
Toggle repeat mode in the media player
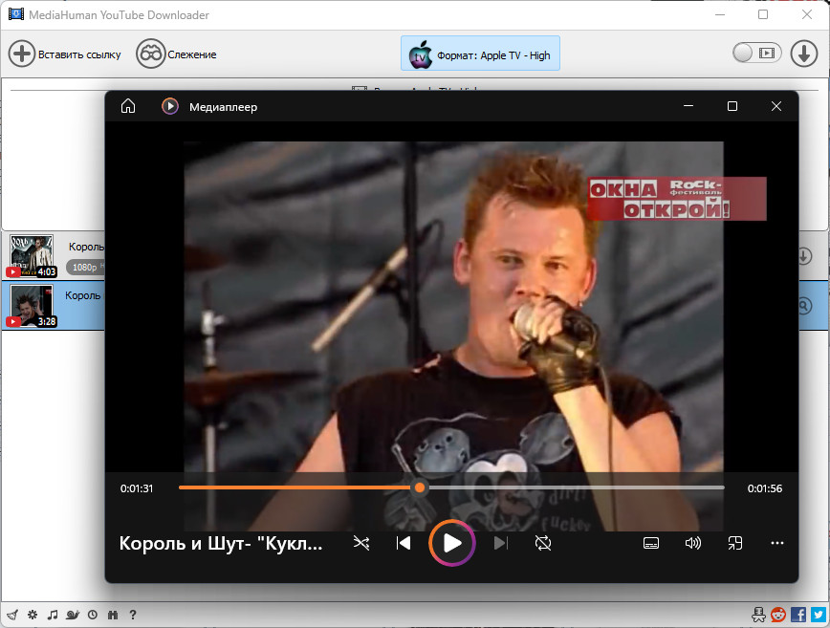[543, 543]
